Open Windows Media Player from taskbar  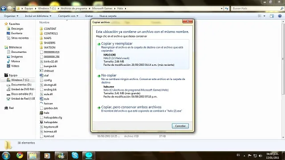click(47, 156)
